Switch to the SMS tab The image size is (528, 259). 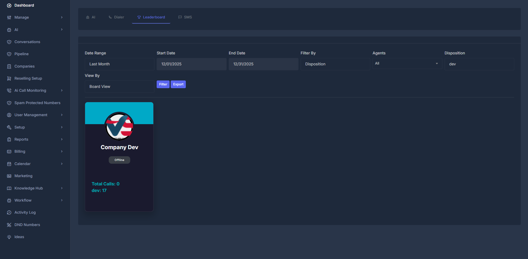point(185,17)
